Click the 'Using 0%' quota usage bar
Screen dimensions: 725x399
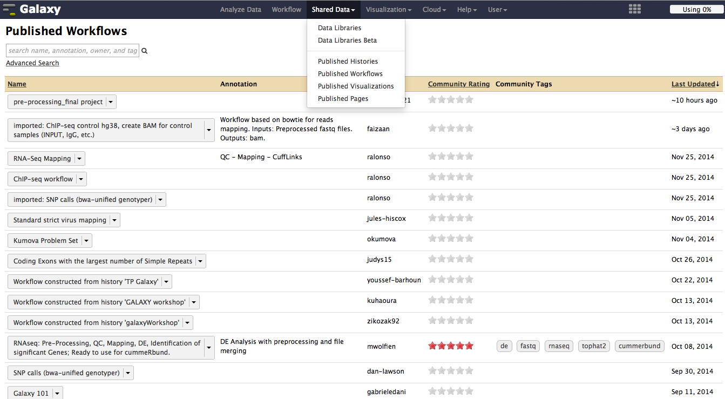point(696,10)
